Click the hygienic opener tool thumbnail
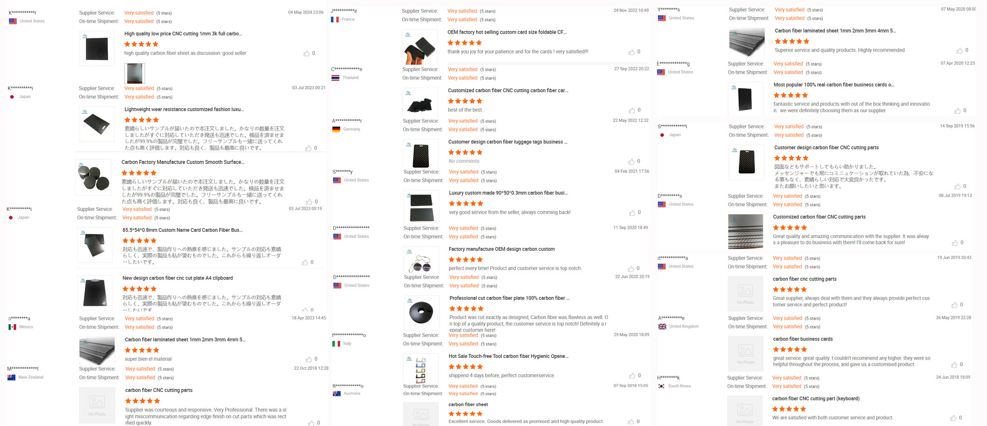The width and height of the screenshot is (987, 426). (421, 370)
